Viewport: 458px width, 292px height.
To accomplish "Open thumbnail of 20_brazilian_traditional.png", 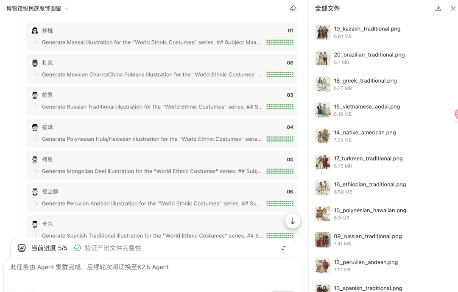I will tap(323, 58).
